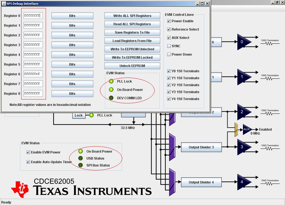Click the yellow AUX multiplexer
The height and width of the screenshot is (206, 285).
pyautogui.click(x=236, y=130)
